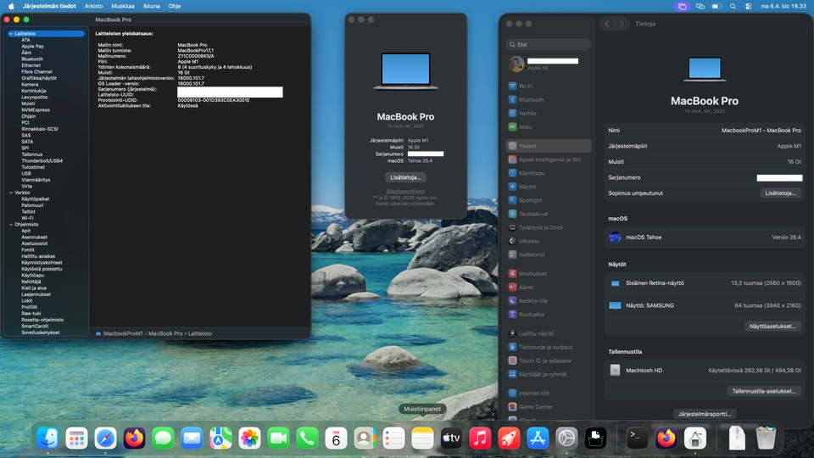Open Tallennustila-asetukset storage settings button
This screenshot has height=458, width=814.
tap(764, 391)
